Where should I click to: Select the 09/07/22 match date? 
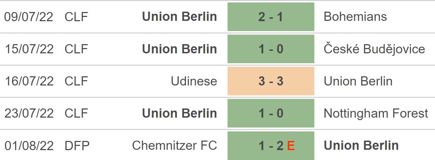coord(29,17)
